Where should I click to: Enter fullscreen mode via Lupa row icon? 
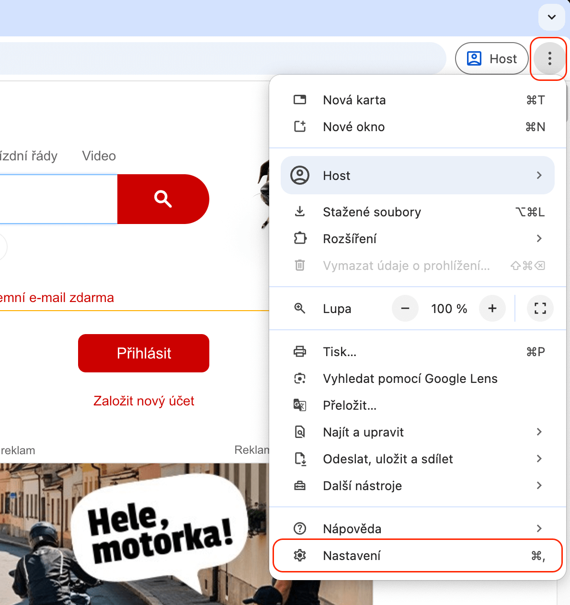click(540, 309)
